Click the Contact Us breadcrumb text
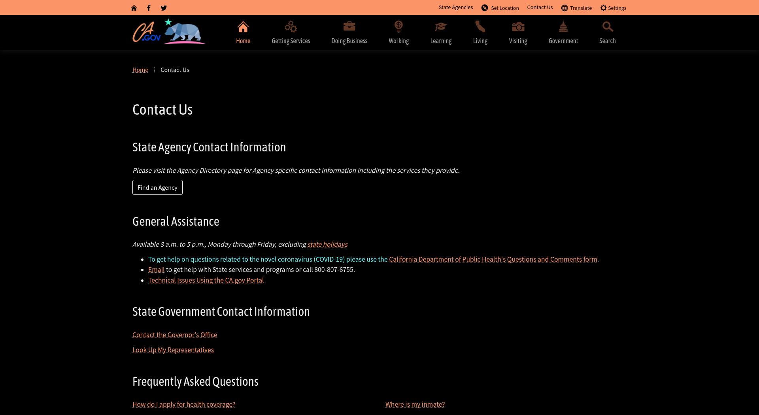The width and height of the screenshot is (759, 415). [x=175, y=70]
